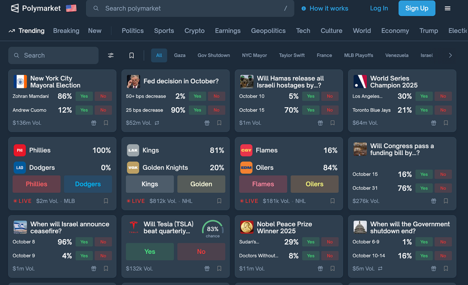Switch to the Breaking tab
Screen dimensions: 468x285
pyautogui.click(x=66, y=31)
